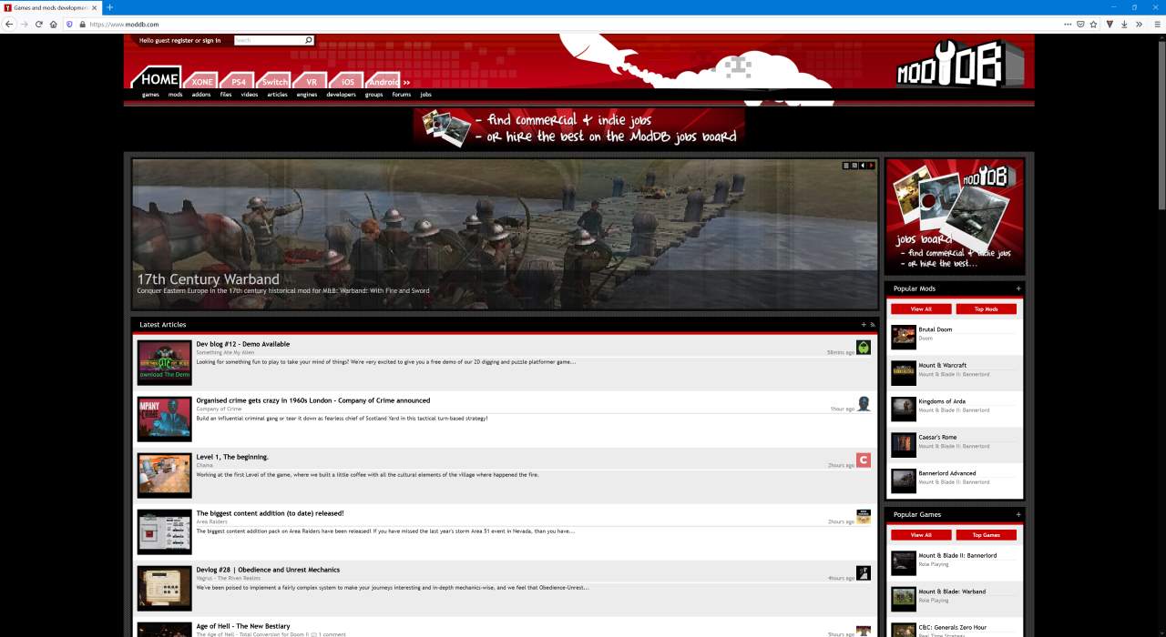Screen dimensions: 1166x637
Task: Switch to the Switch platform tab
Action: pos(274,81)
